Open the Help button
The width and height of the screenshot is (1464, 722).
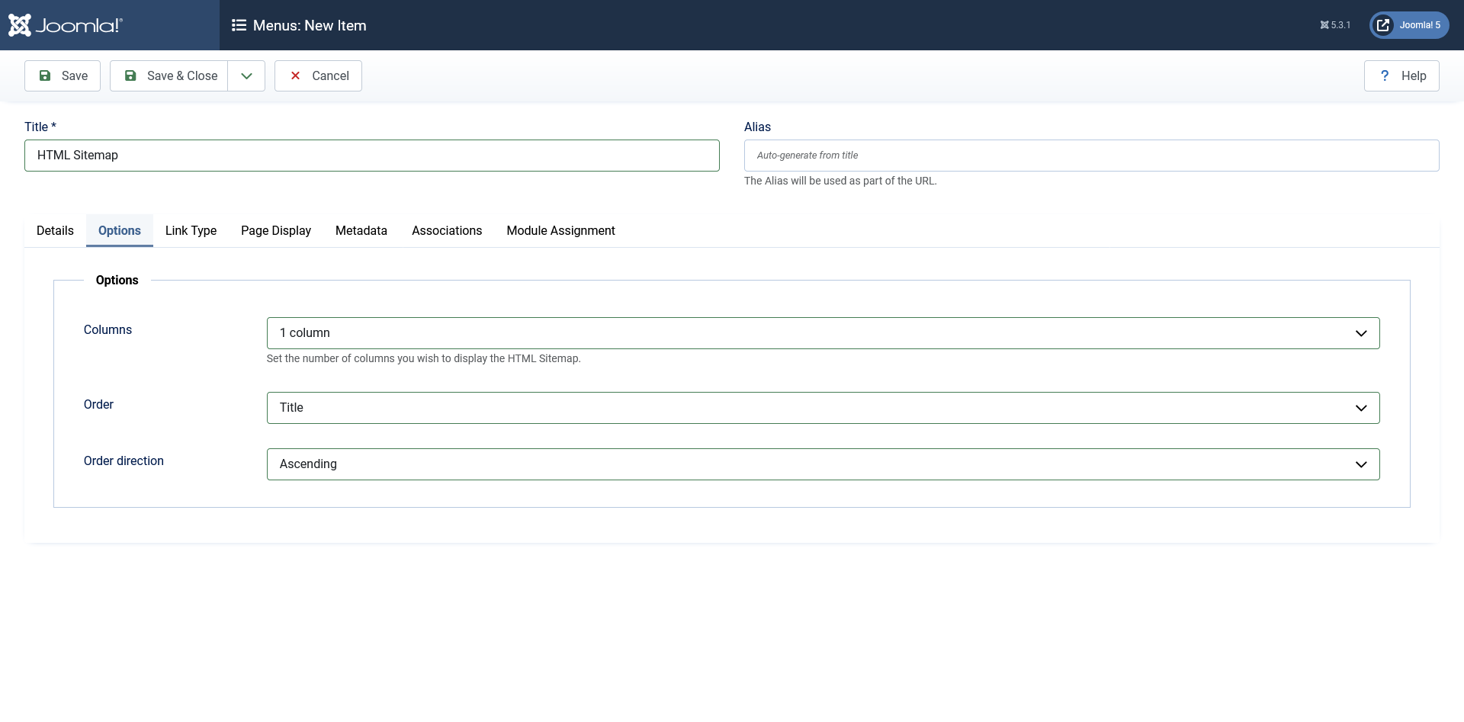(1401, 75)
